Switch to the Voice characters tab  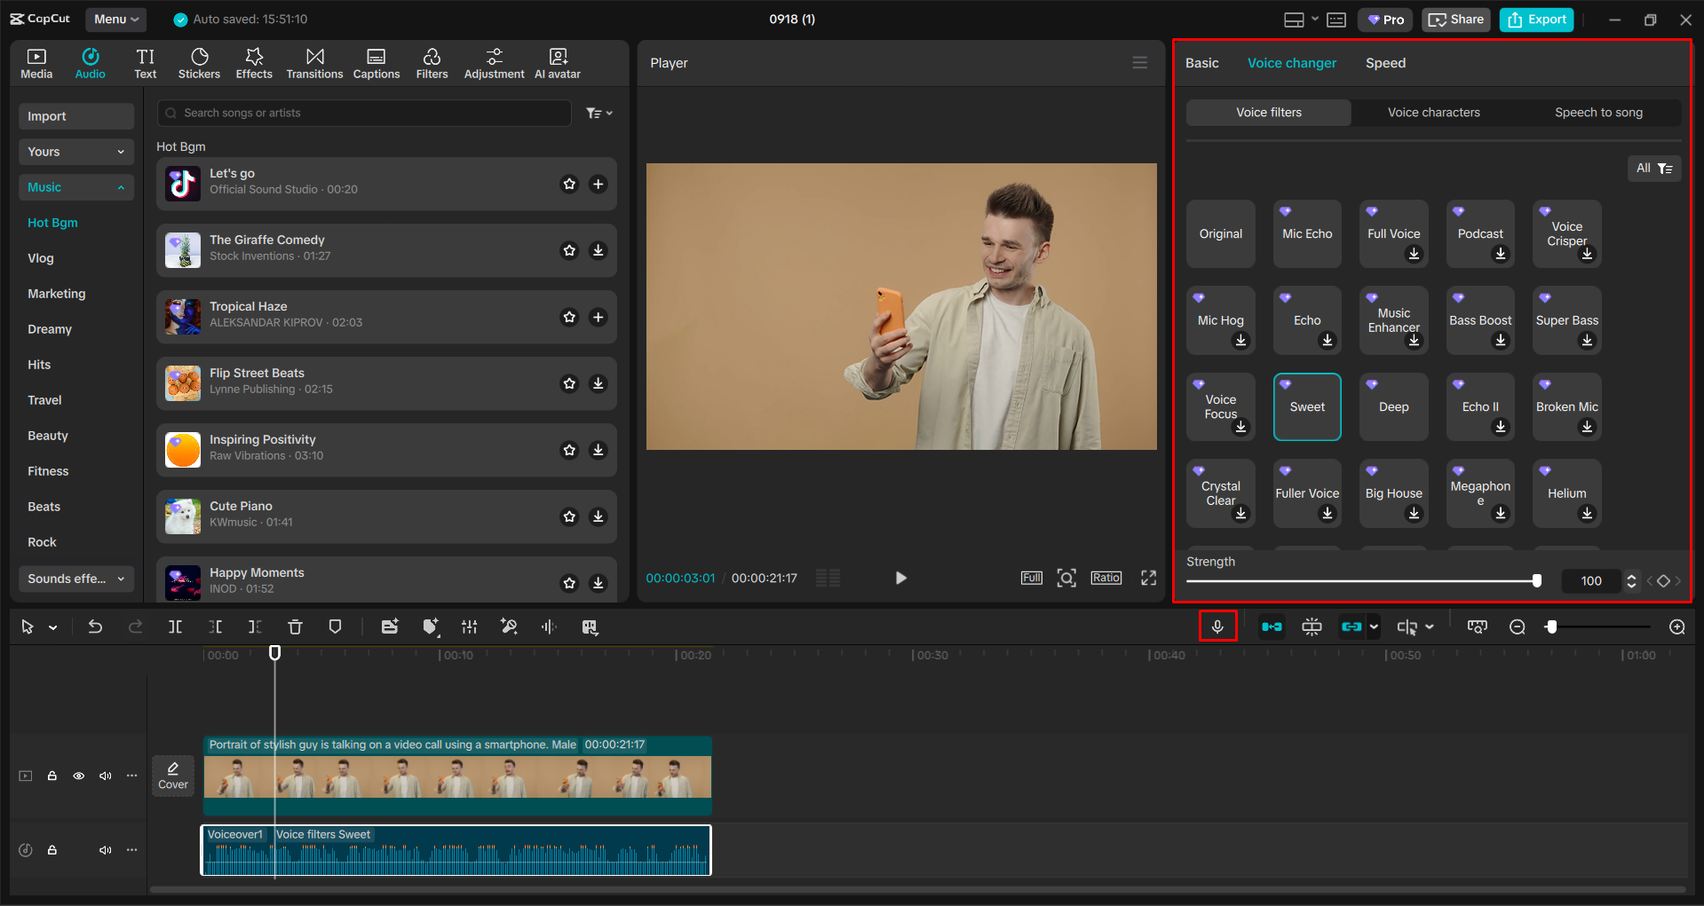[1433, 112]
